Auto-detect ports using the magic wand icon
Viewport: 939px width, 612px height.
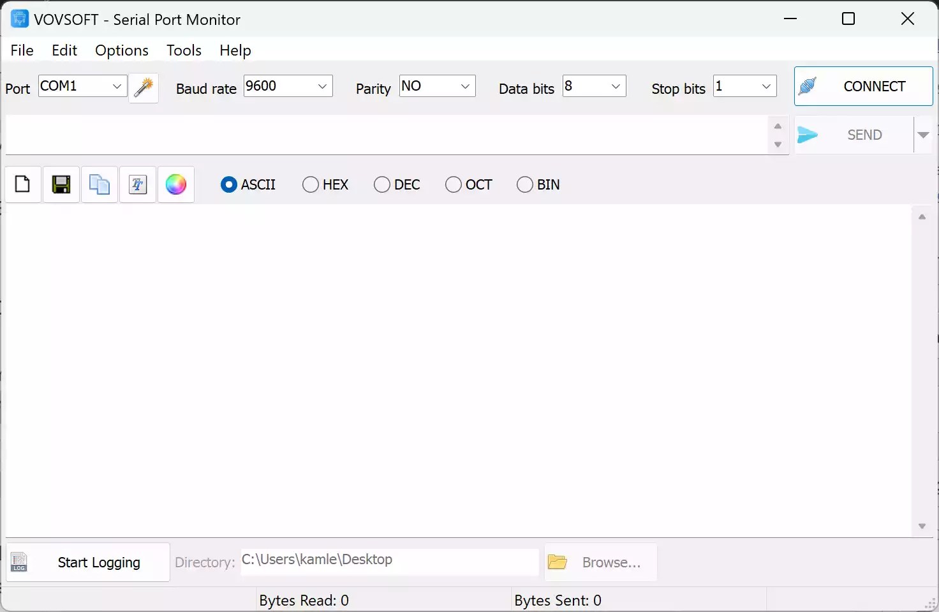[x=143, y=87]
